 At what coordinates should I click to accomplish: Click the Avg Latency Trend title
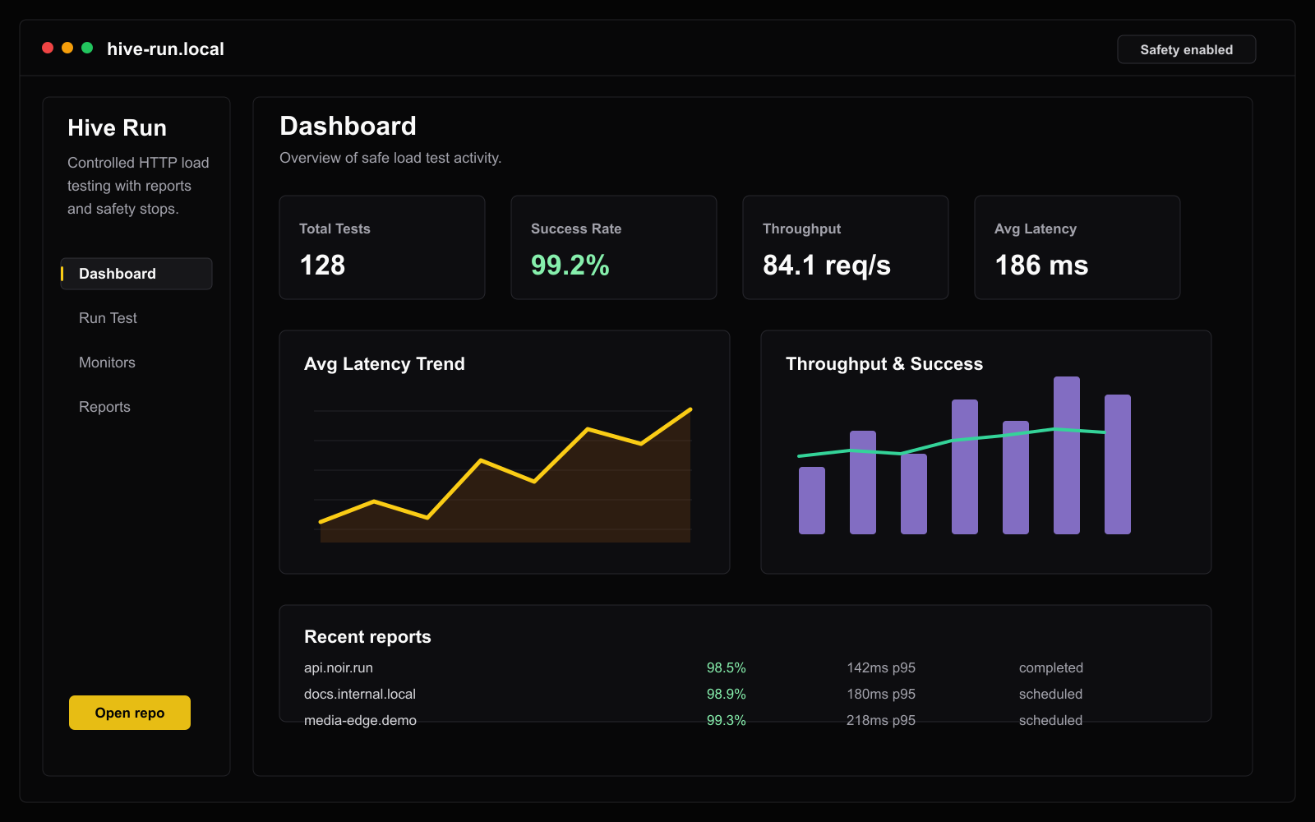coord(385,364)
